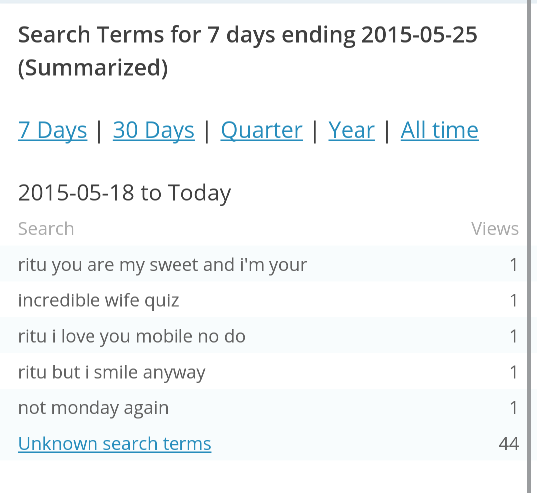Click the '2015-05-18 to Today' date range
The width and height of the screenshot is (537, 493).
click(124, 193)
